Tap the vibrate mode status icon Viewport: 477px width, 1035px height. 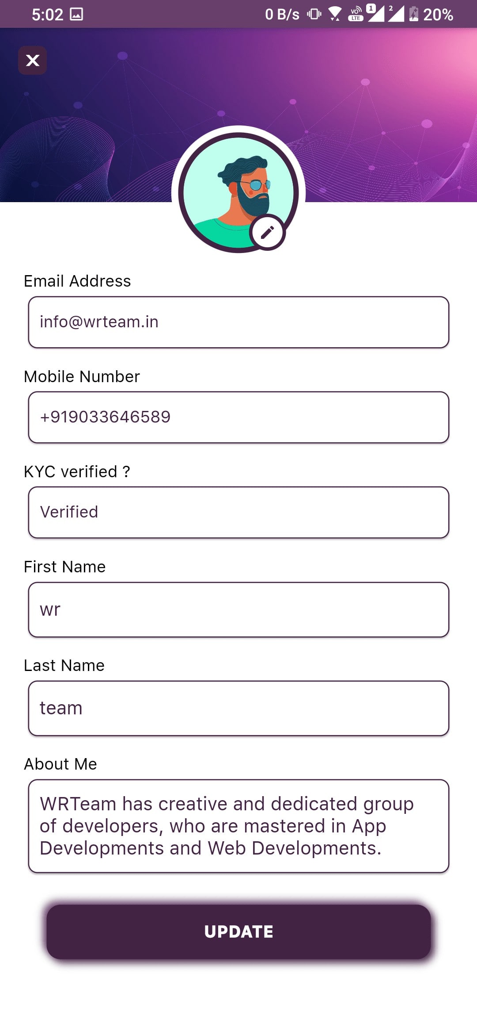pos(314,14)
